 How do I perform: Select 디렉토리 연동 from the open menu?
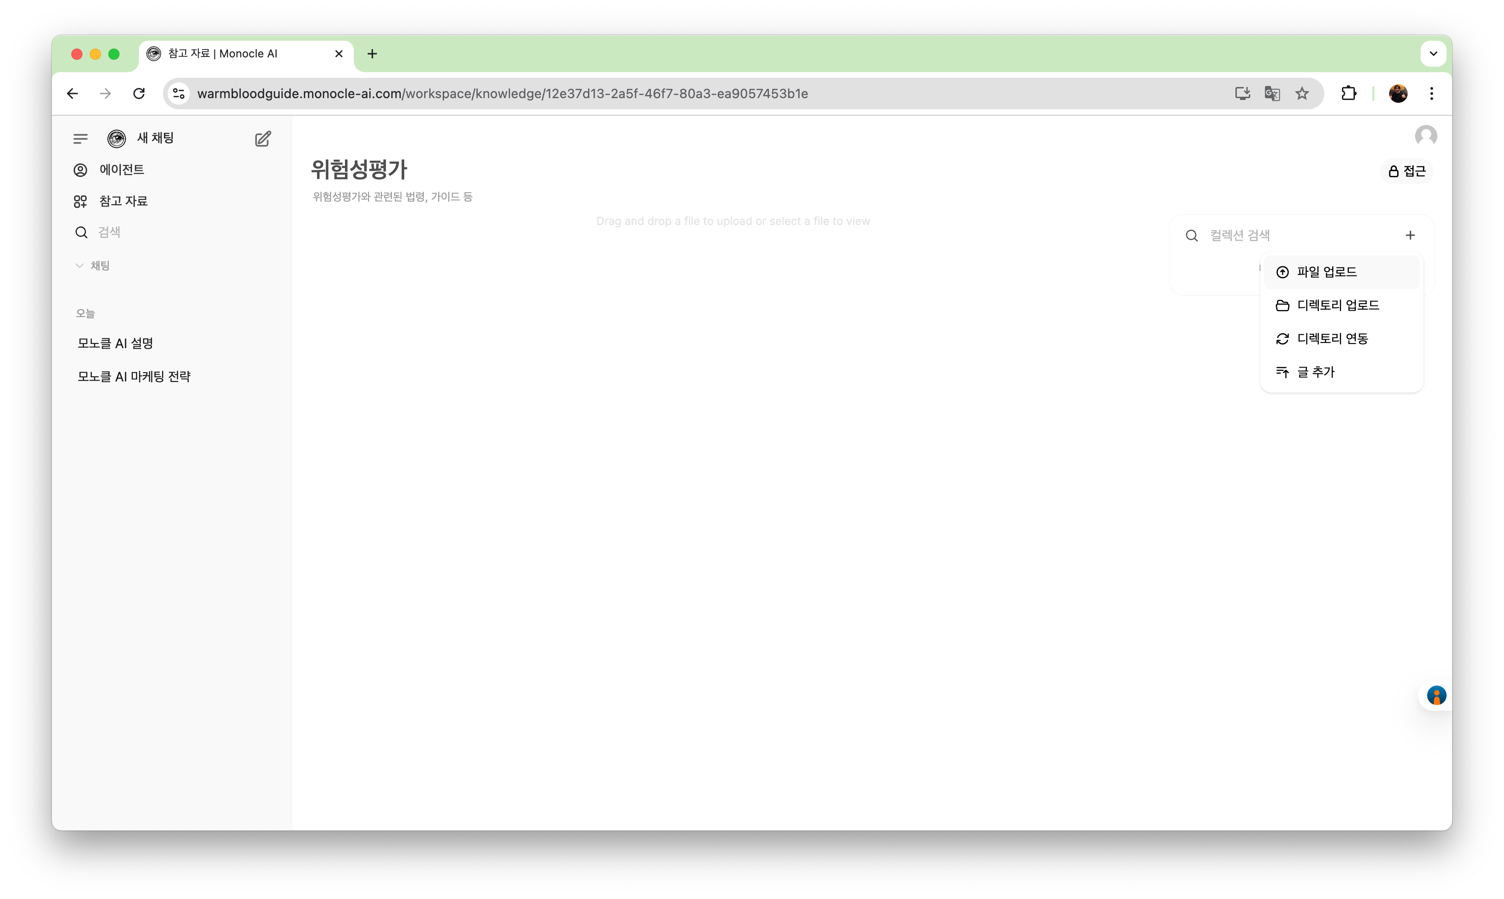pyautogui.click(x=1333, y=338)
